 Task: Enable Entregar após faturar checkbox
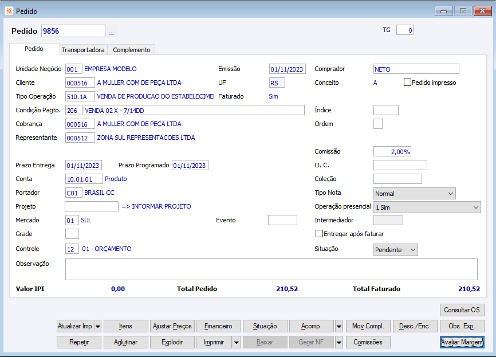pyautogui.click(x=319, y=234)
